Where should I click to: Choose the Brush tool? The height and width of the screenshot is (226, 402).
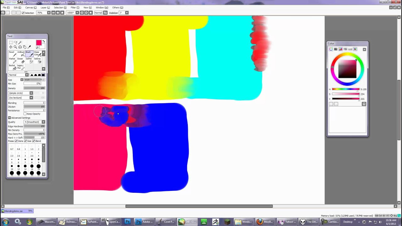click(x=29, y=54)
